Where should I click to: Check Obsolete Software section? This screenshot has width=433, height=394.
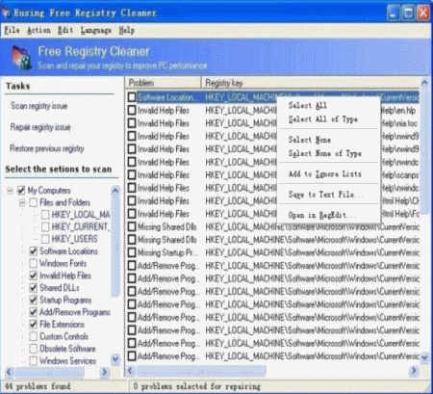click(x=33, y=349)
